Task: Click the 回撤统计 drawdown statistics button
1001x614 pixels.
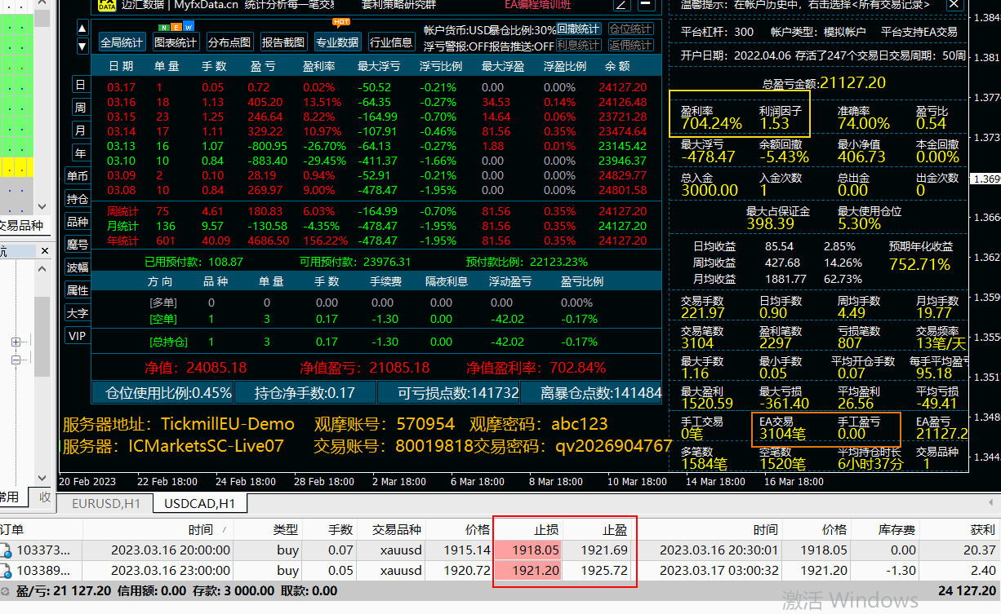Action: [x=578, y=29]
